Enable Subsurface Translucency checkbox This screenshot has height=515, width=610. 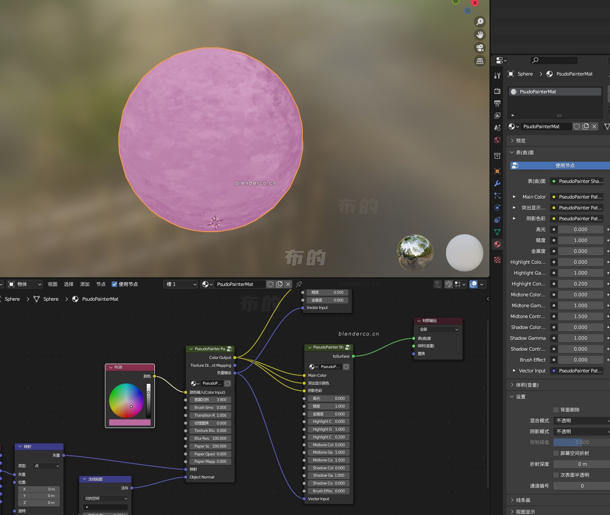click(556, 475)
